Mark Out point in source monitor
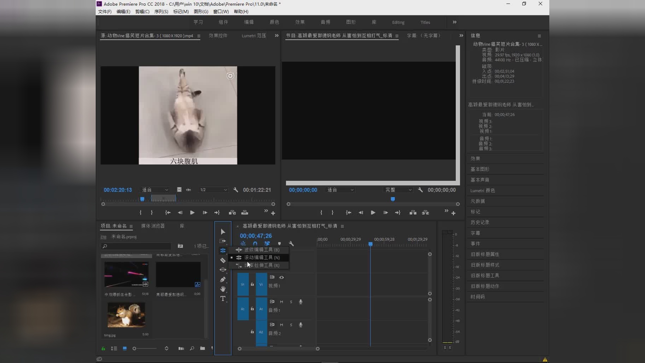 tap(152, 212)
